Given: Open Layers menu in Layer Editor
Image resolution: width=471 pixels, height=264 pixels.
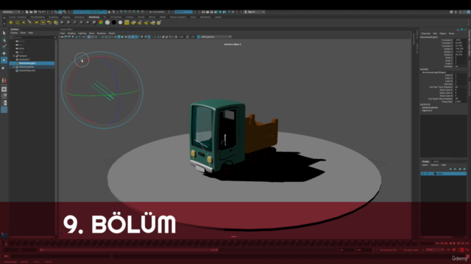Looking at the screenshot, I should click(425, 165).
